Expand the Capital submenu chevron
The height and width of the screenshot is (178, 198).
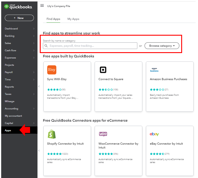(34, 123)
